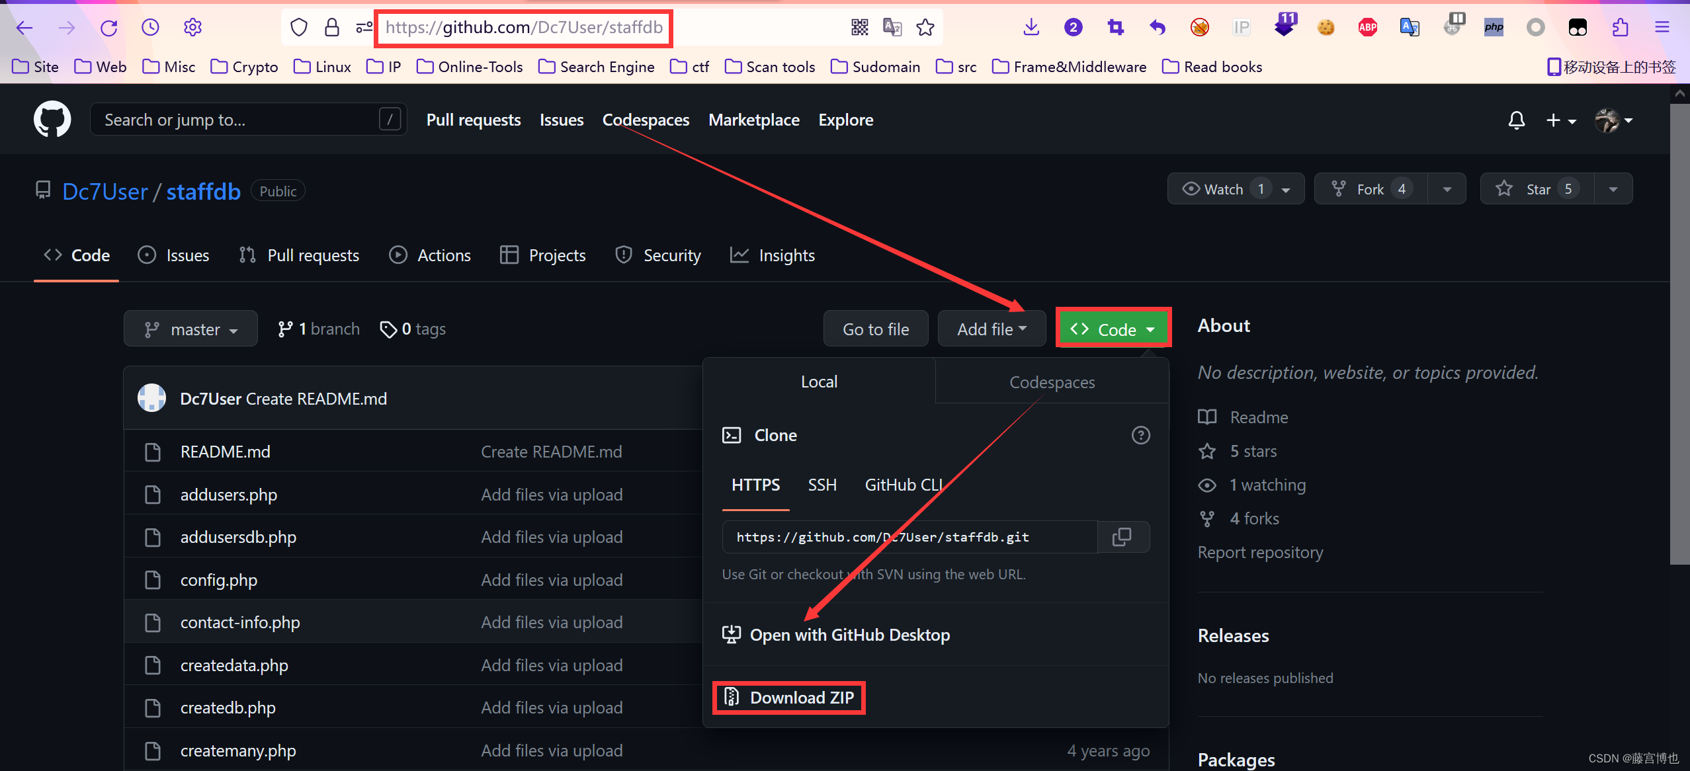Click Download ZIP

789,698
